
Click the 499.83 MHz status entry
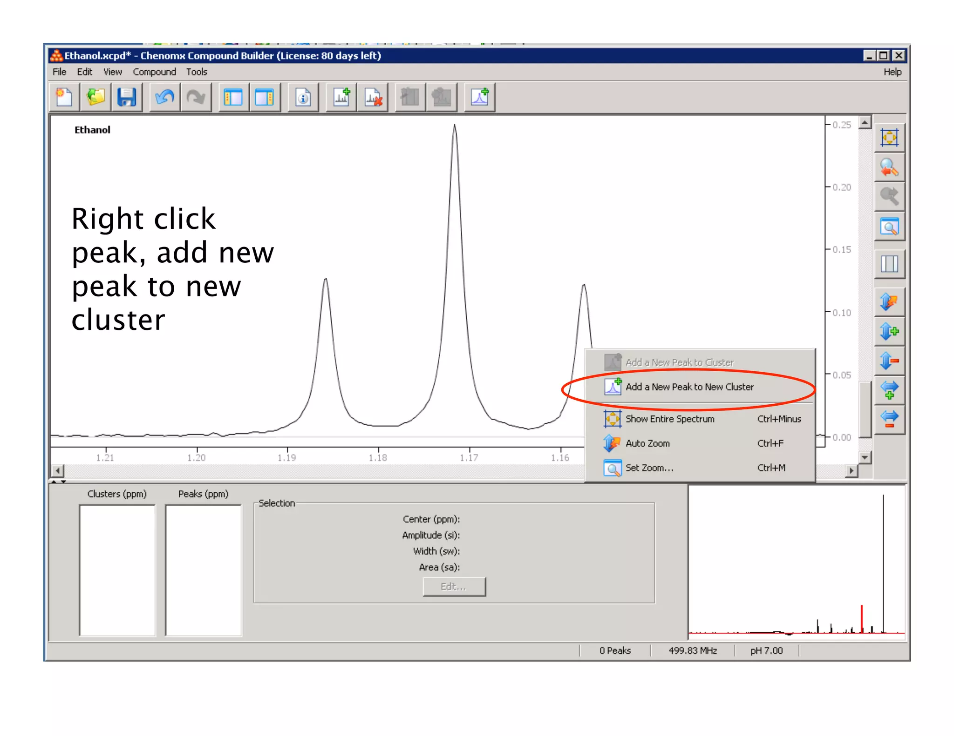[693, 650]
